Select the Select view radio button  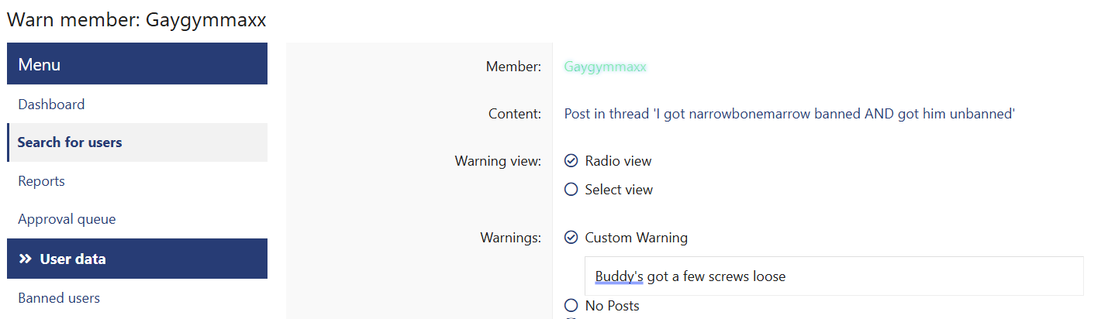click(x=571, y=190)
